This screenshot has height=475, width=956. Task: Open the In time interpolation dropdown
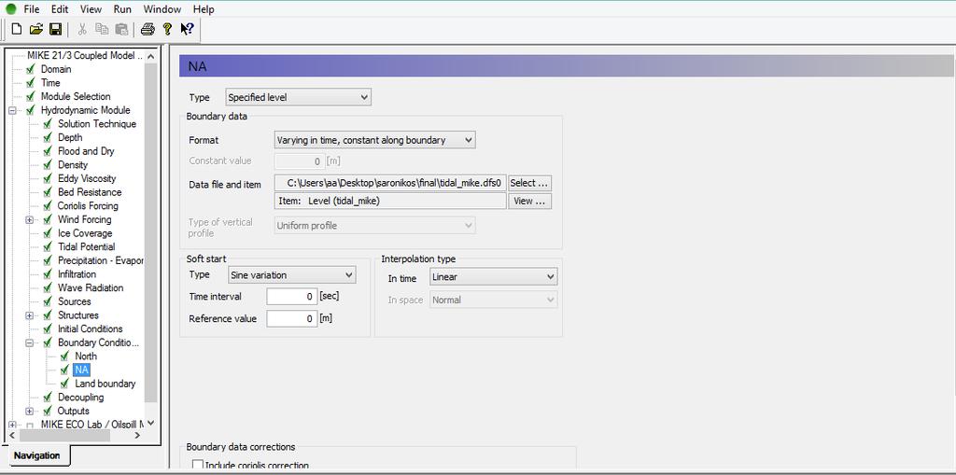click(x=493, y=277)
